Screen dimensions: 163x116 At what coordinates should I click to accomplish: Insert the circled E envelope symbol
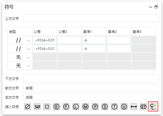(57, 107)
